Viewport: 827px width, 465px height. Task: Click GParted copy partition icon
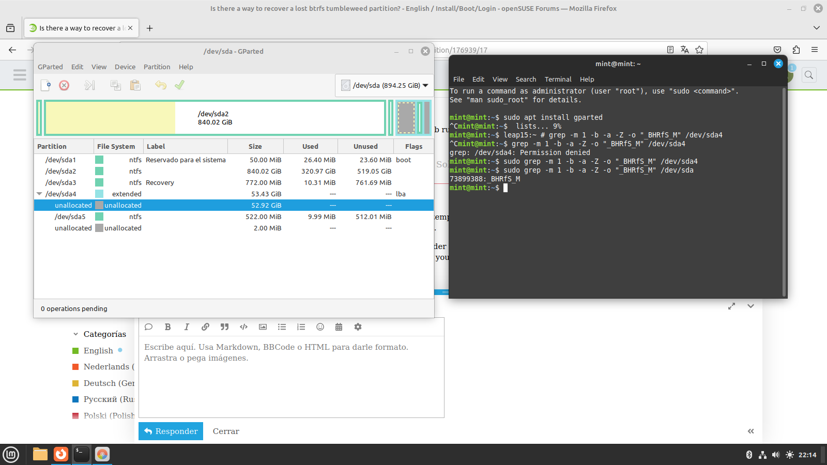(116, 85)
